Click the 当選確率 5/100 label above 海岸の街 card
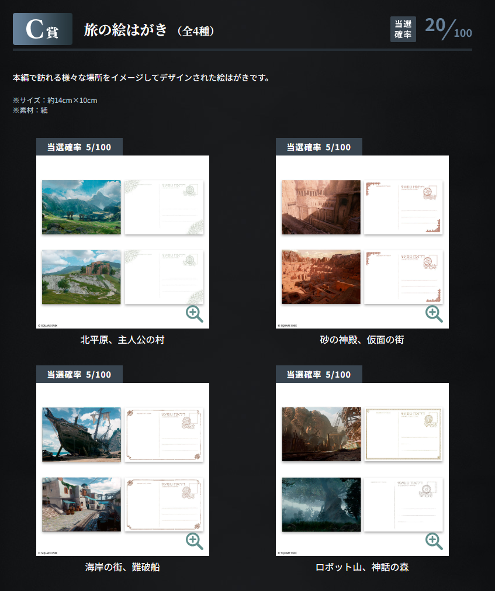The image size is (495, 591). coord(79,374)
